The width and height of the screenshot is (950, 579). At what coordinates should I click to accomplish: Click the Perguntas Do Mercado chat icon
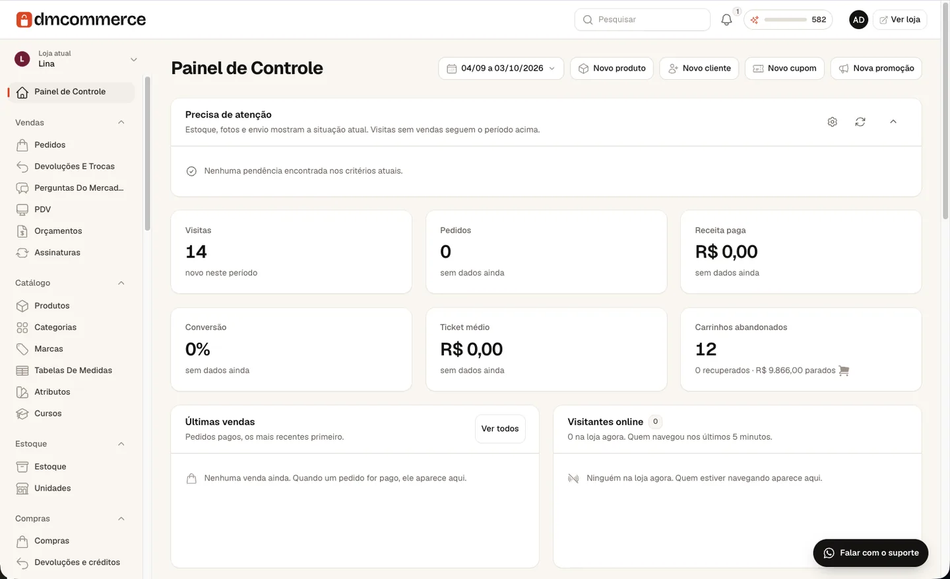tap(22, 188)
